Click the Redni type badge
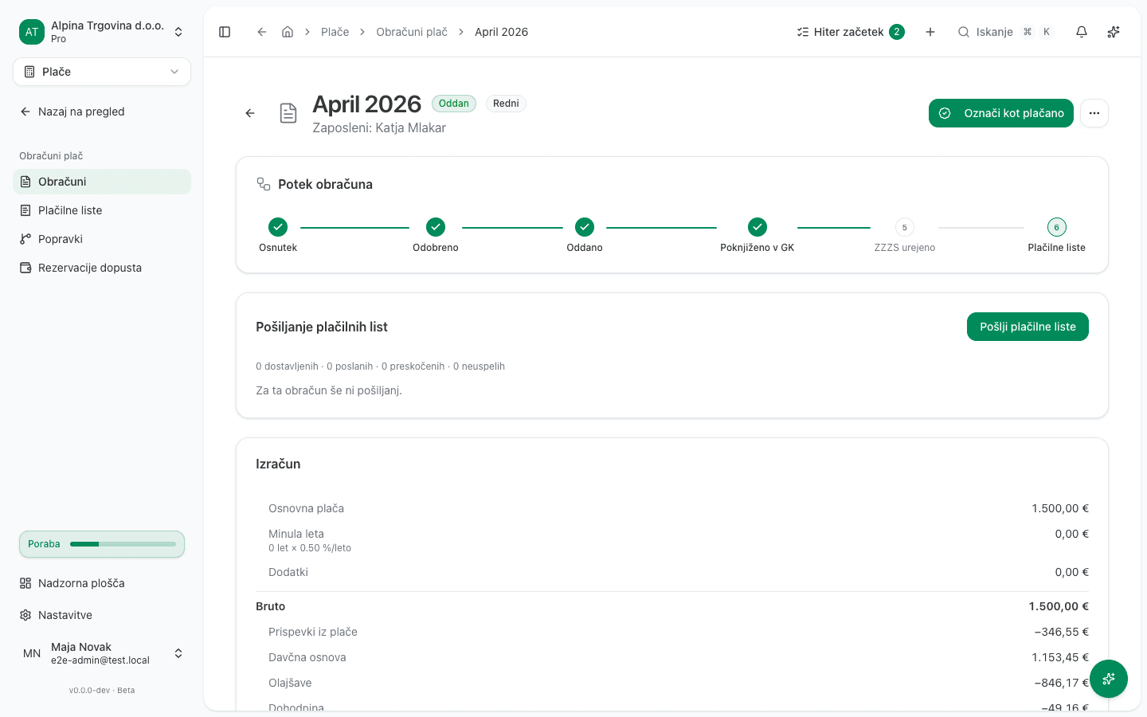Viewport: 1147px width, 717px height. 506,104
